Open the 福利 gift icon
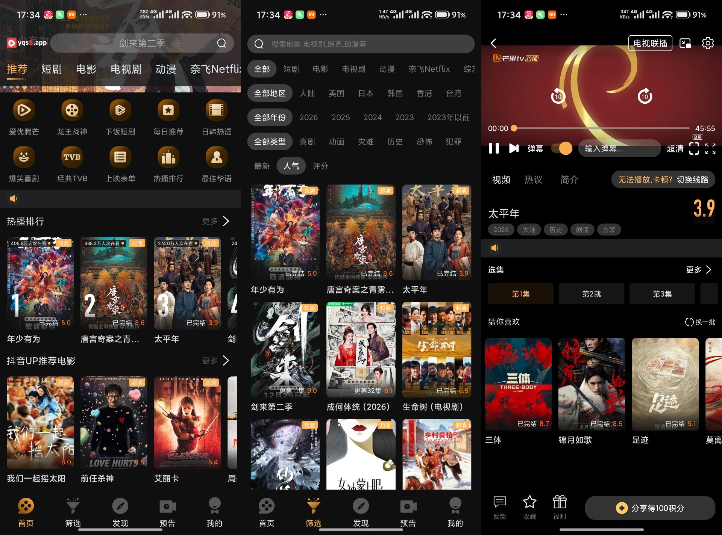The height and width of the screenshot is (535, 722). [560, 502]
